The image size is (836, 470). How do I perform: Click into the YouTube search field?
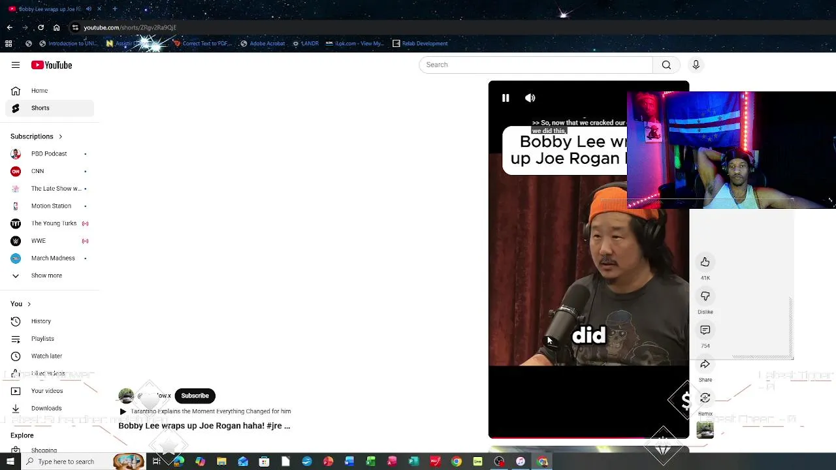(x=536, y=65)
